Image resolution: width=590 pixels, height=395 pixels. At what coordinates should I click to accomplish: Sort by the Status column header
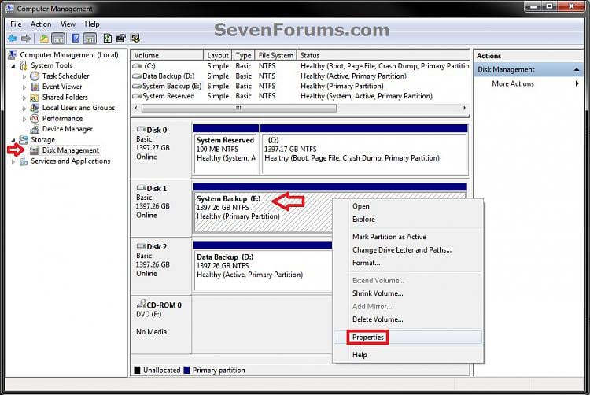point(383,55)
